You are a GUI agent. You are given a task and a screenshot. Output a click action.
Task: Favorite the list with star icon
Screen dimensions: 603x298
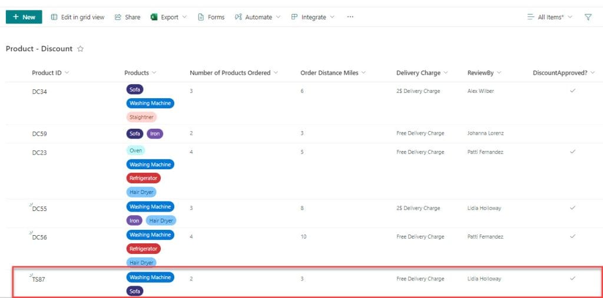(x=80, y=49)
